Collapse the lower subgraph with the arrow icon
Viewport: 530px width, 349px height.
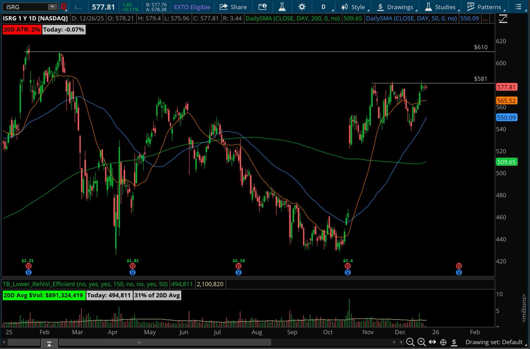coord(50,343)
